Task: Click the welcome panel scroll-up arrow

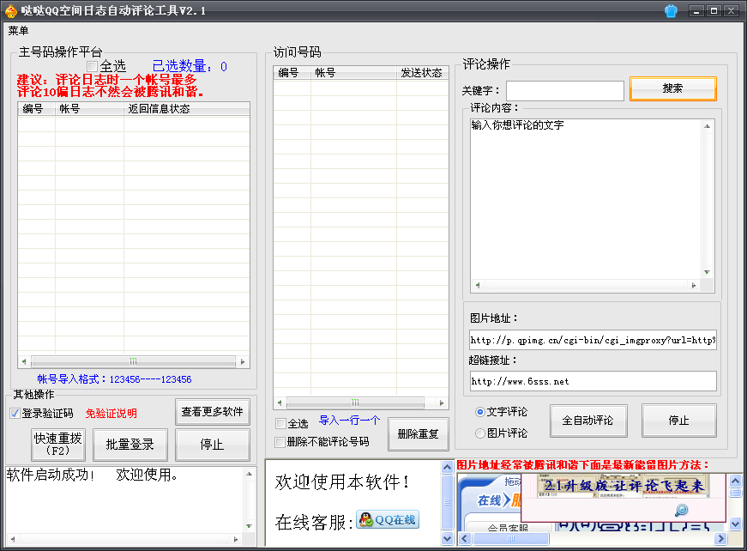Action: pyautogui.click(x=448, y=467)
